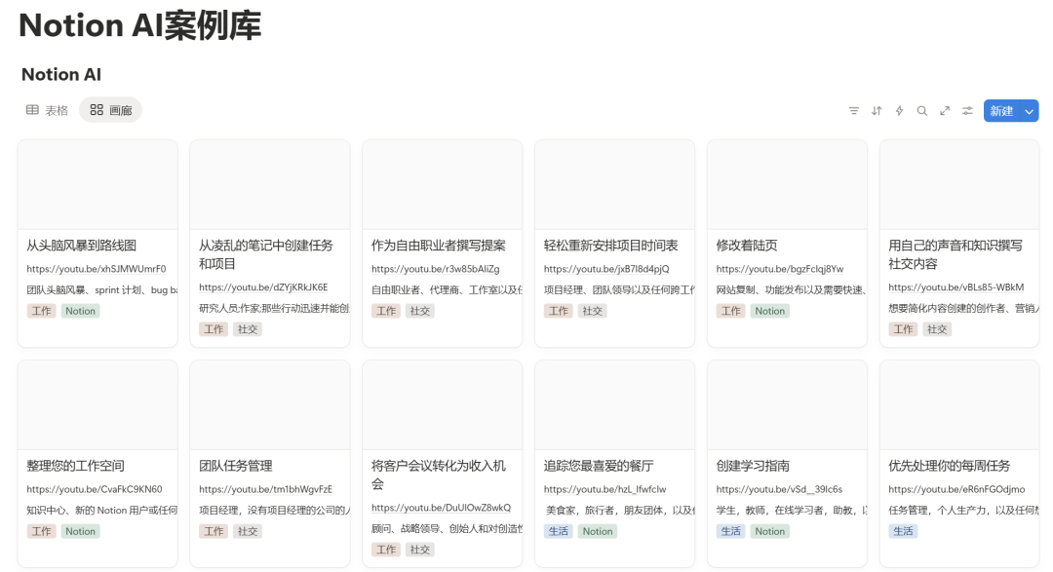Follow link youtu.be/vSd__39lc6s
The image size is (1053, 572).
[x=779, y=489]
